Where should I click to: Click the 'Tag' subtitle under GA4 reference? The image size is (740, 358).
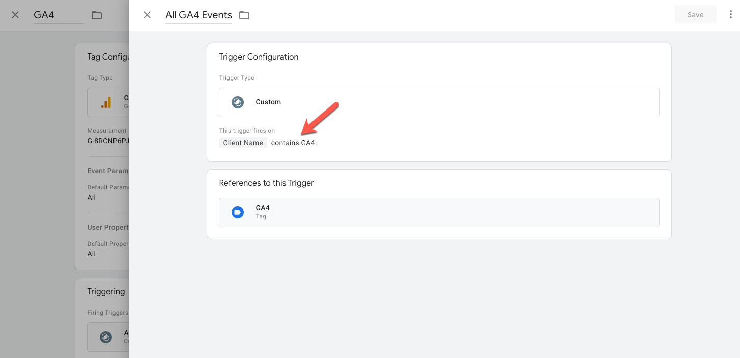click(x=261, y=216)
